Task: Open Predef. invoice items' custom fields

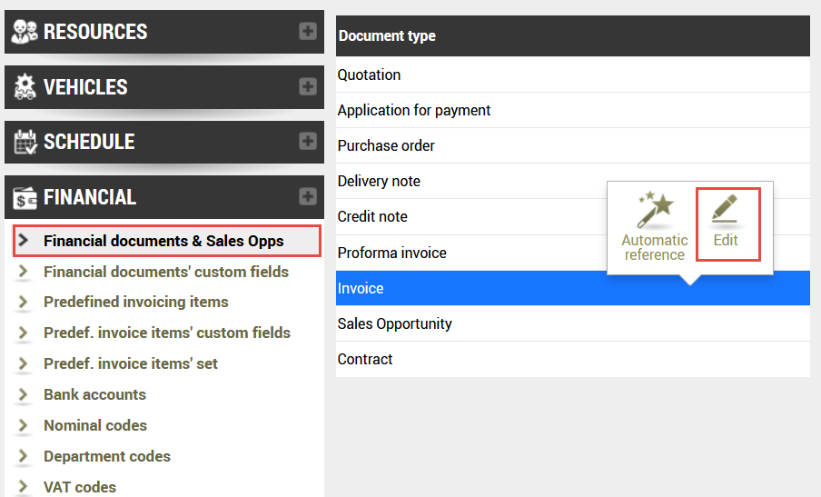Action: click(x=166, y=333)
